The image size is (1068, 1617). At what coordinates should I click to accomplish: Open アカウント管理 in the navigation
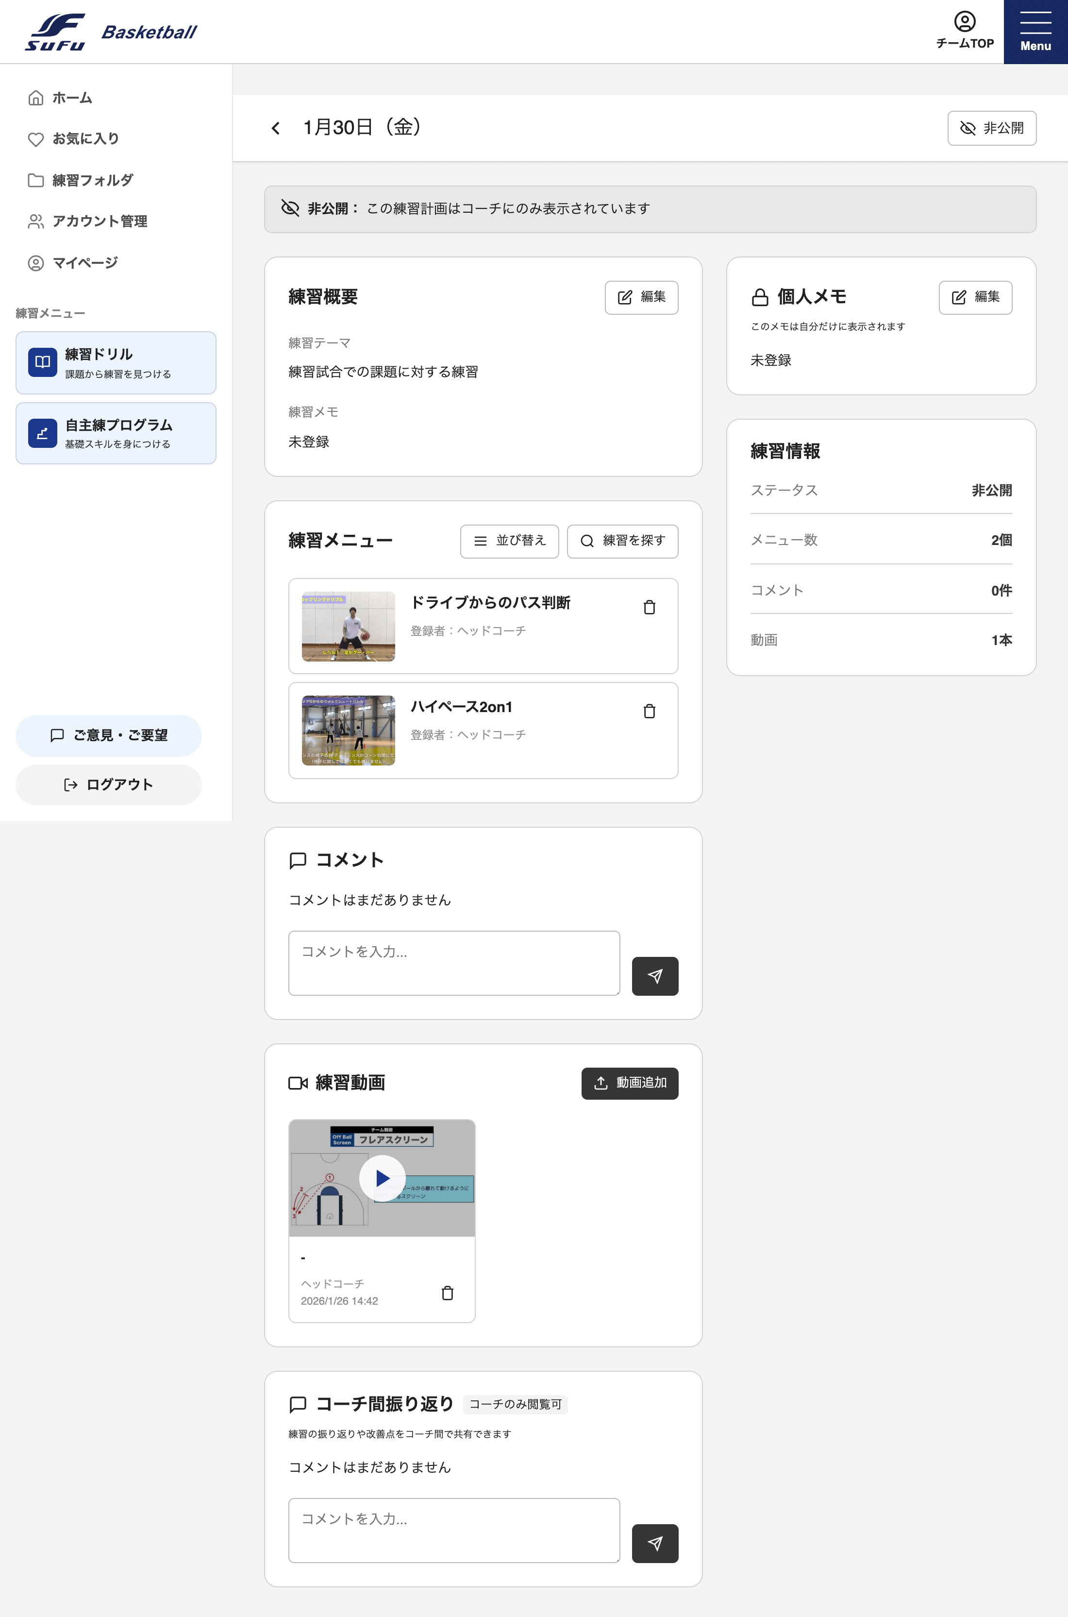click(x=100, y=221)
